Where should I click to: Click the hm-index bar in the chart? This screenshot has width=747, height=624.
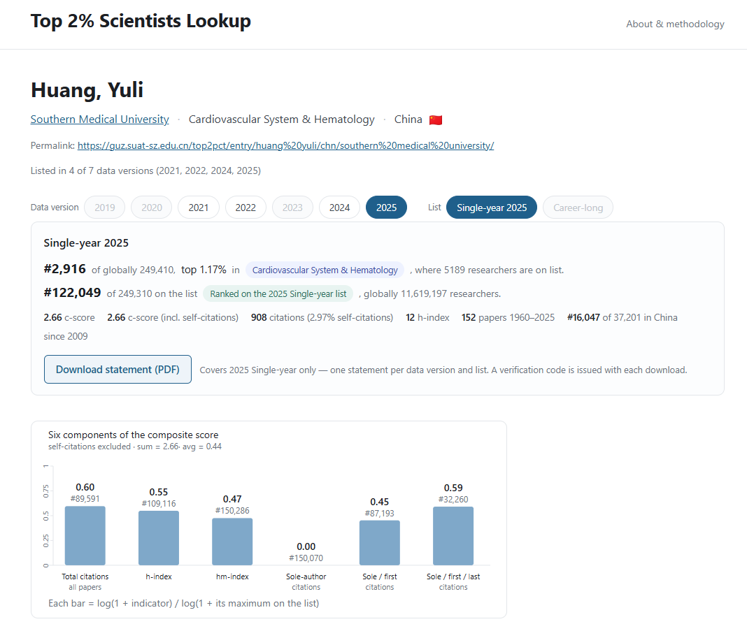pyautogui.click(x=232, y=542)
